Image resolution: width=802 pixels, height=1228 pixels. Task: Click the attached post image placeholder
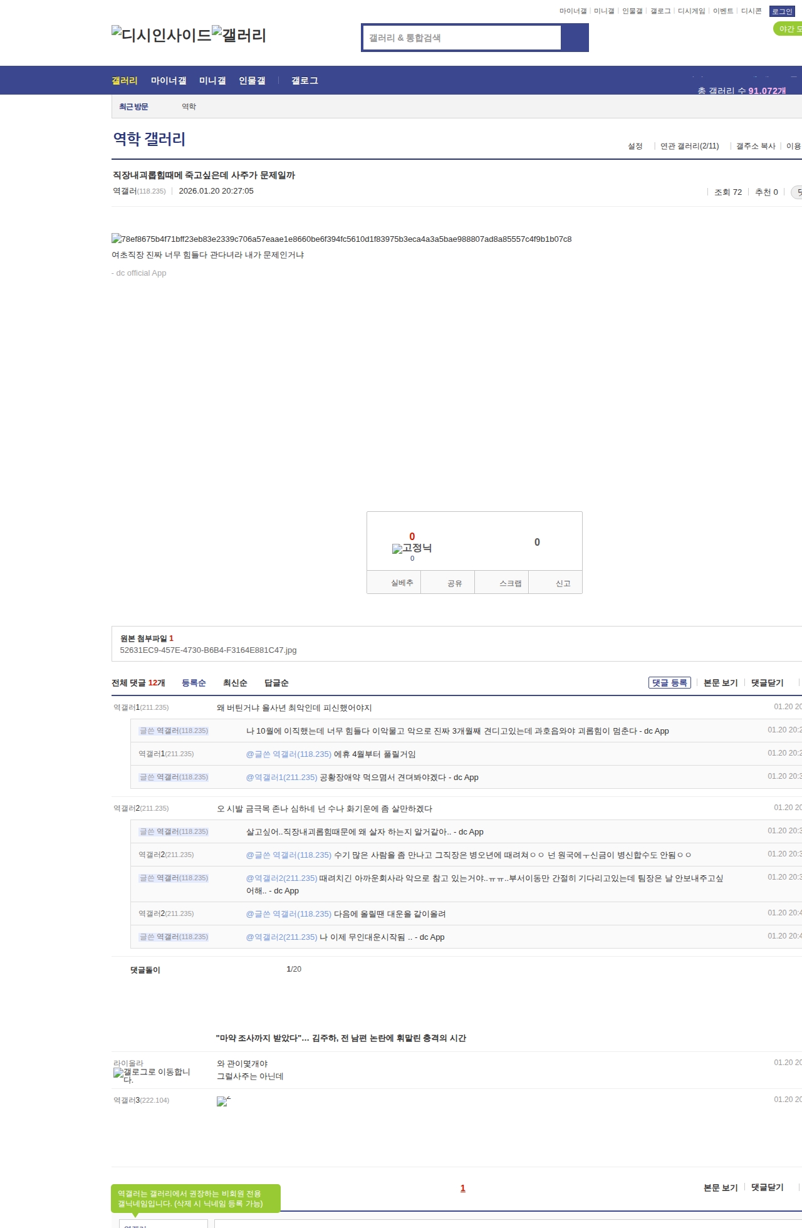click(x=341, y=239)
